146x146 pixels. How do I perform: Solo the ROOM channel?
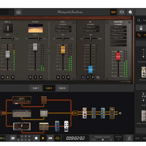[x=35, y=77]
